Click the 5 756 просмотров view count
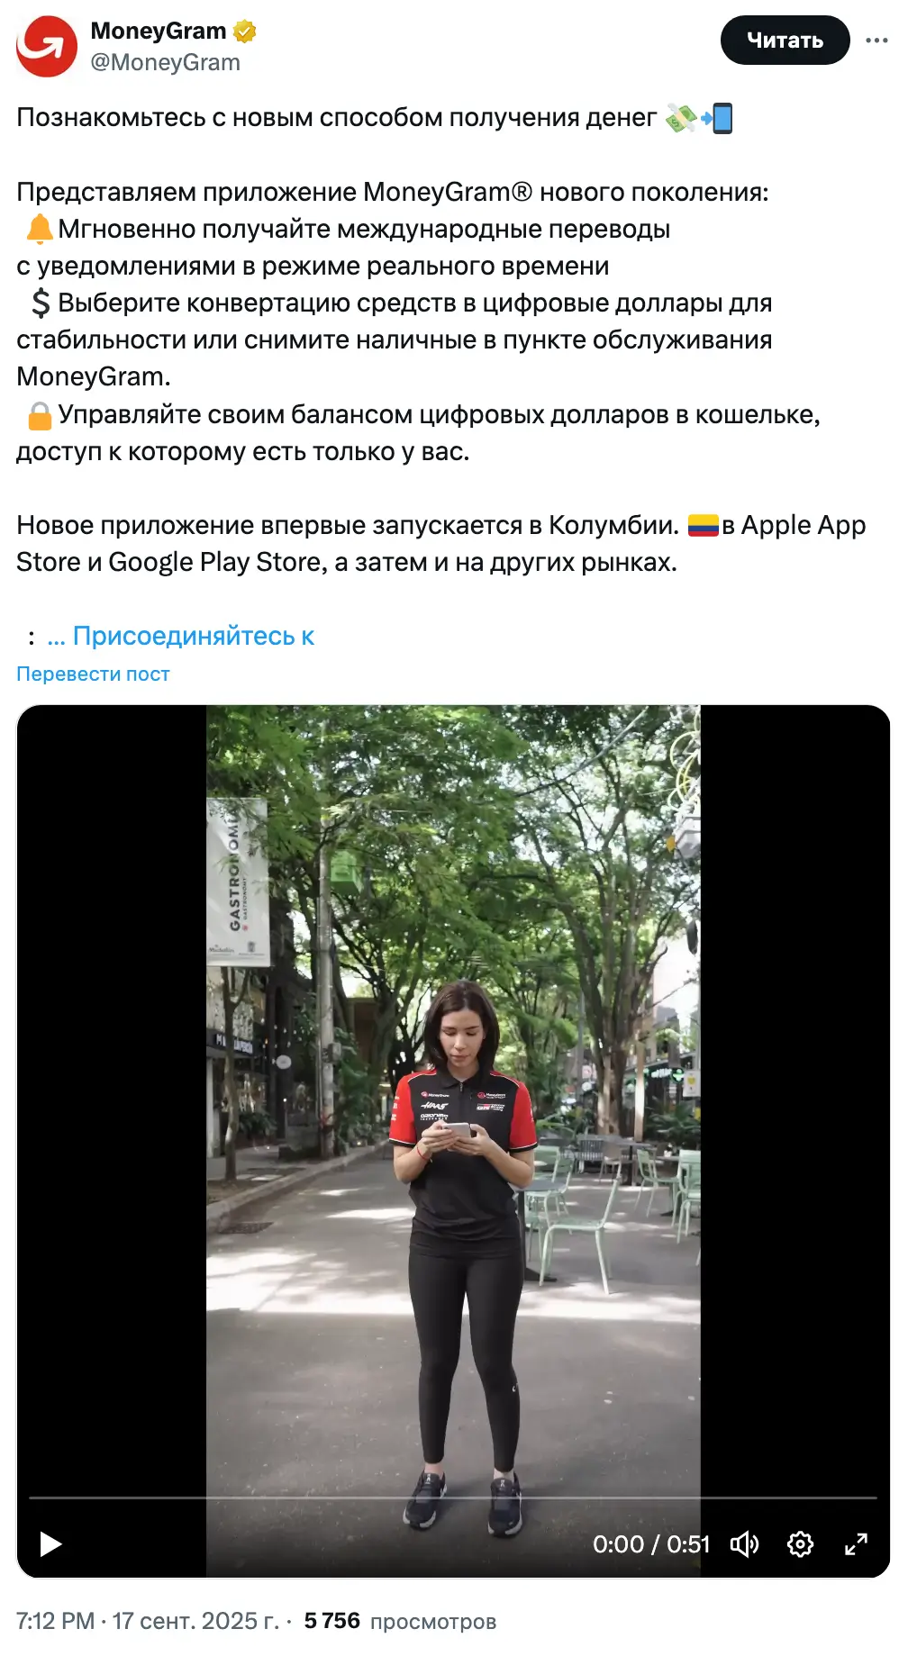The height and width of the screenshot is (1656, 908). [x=400, y=1621]
